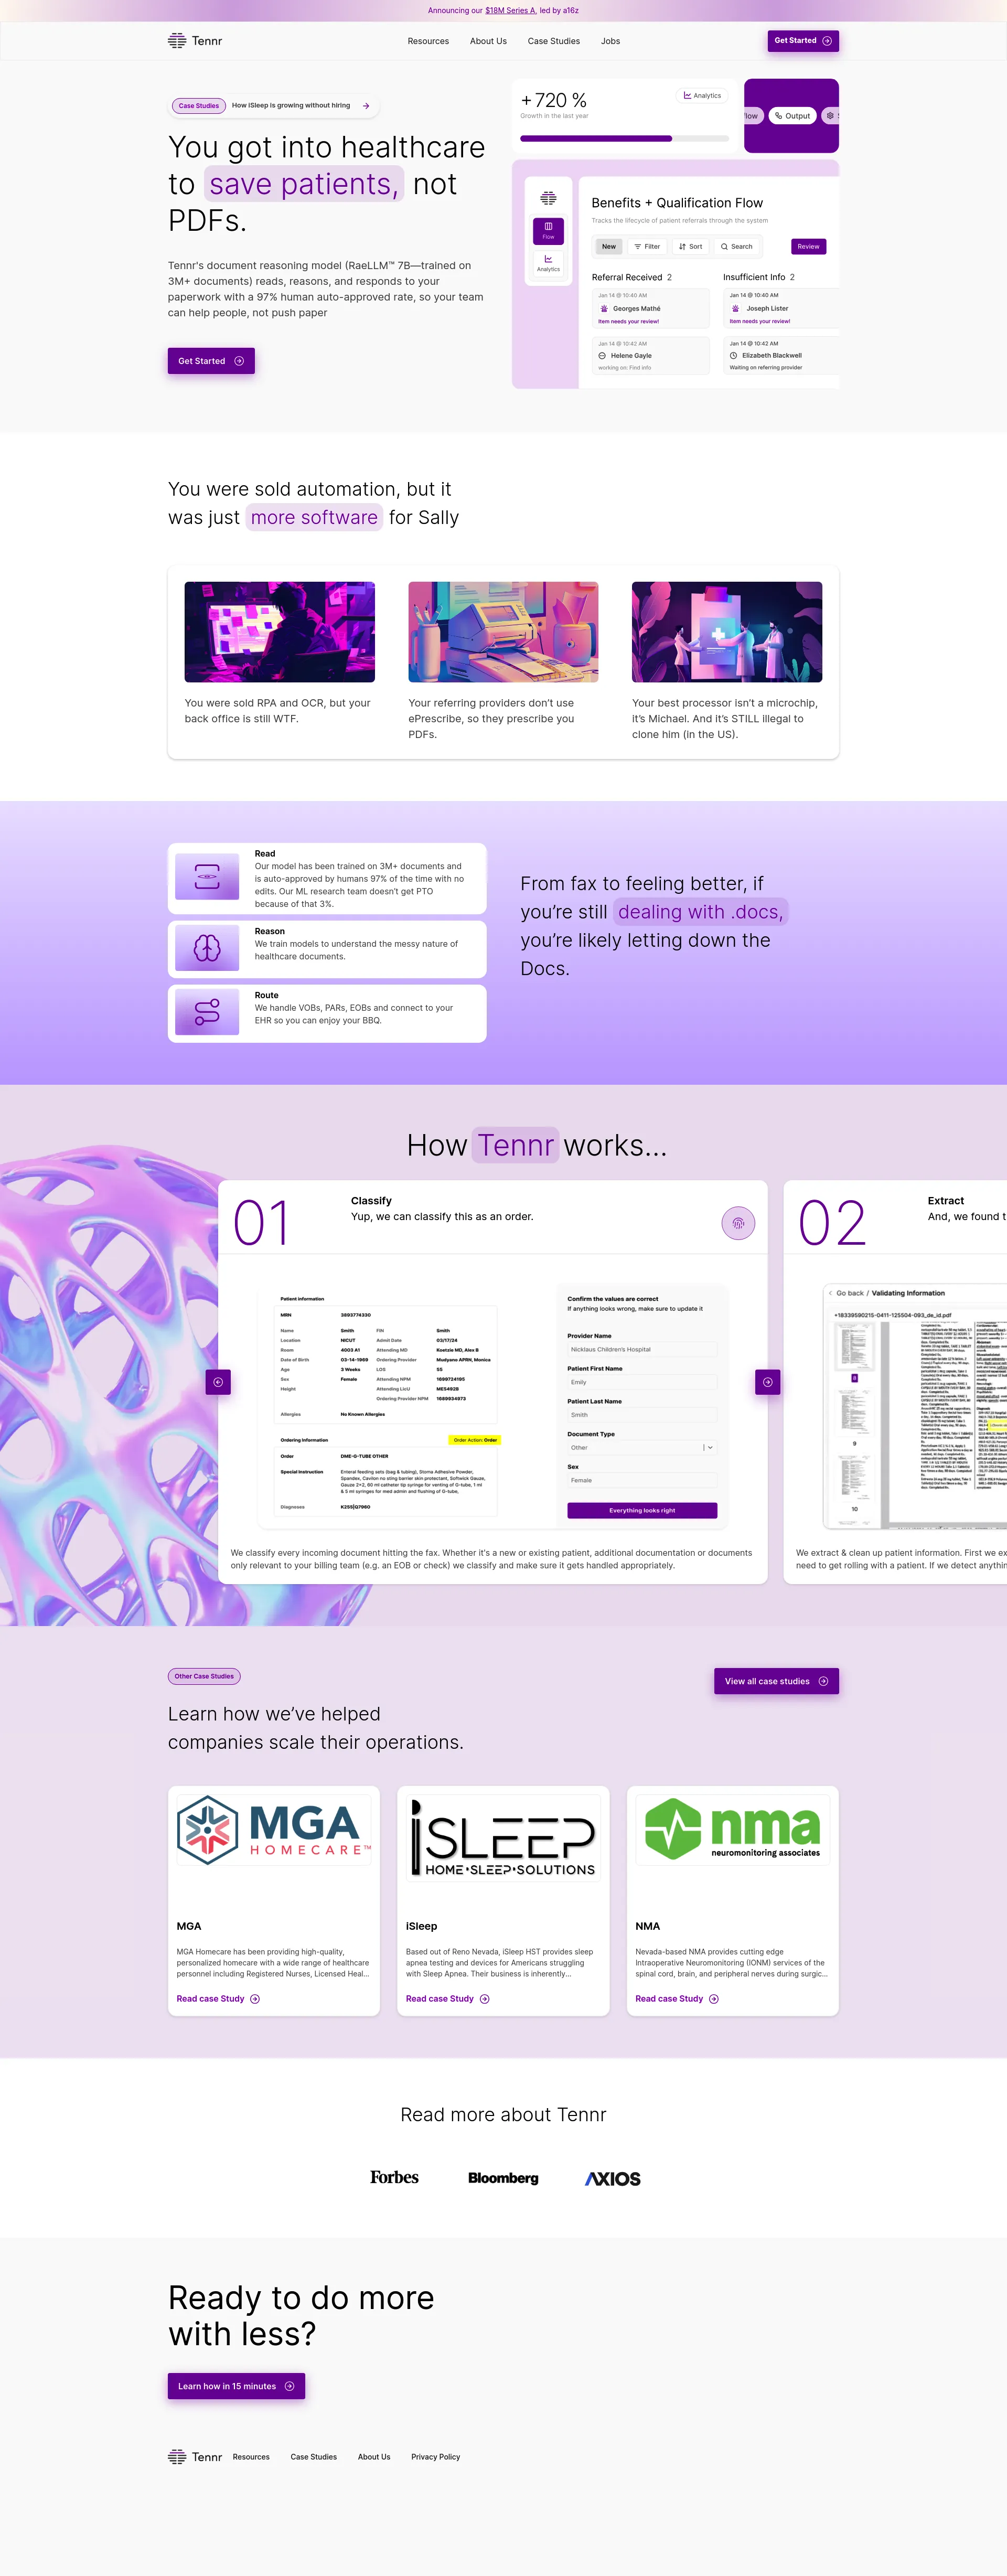This screenshot has height=2576, width=1007.
Task: Open Resources in the footer
Action: click(x=251, y=2457)
